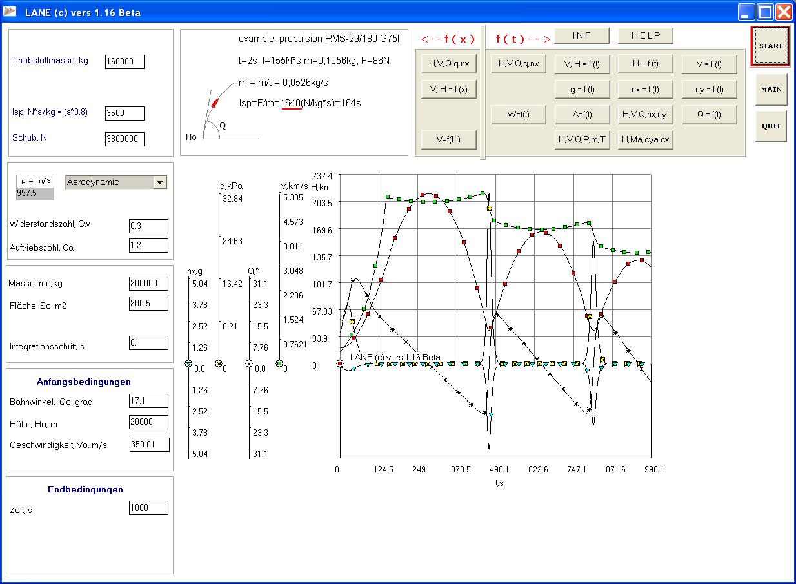Screen dimensions: 796x584
Task: Click the red origin marker on the graph
Action: 340,364
